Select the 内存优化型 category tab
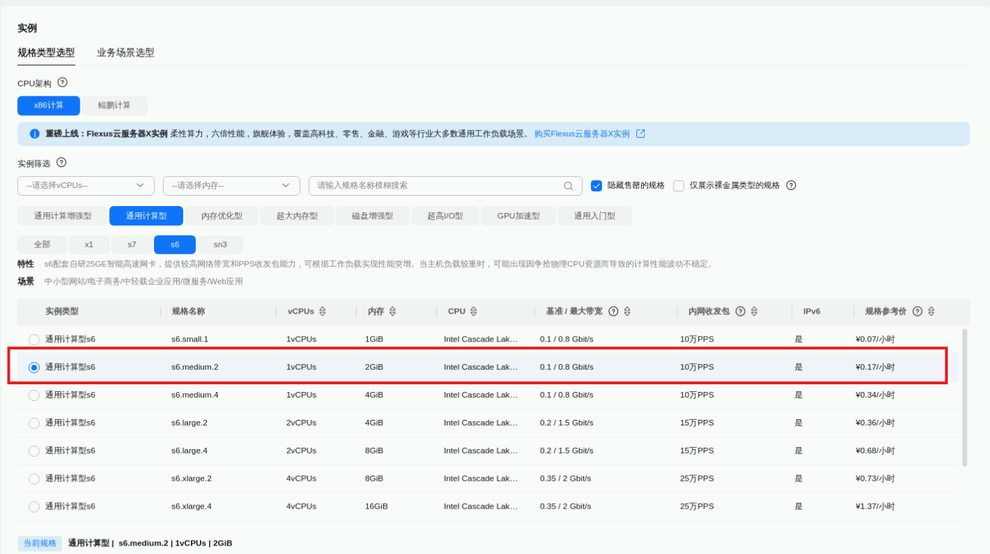 [x=222, y=216]
